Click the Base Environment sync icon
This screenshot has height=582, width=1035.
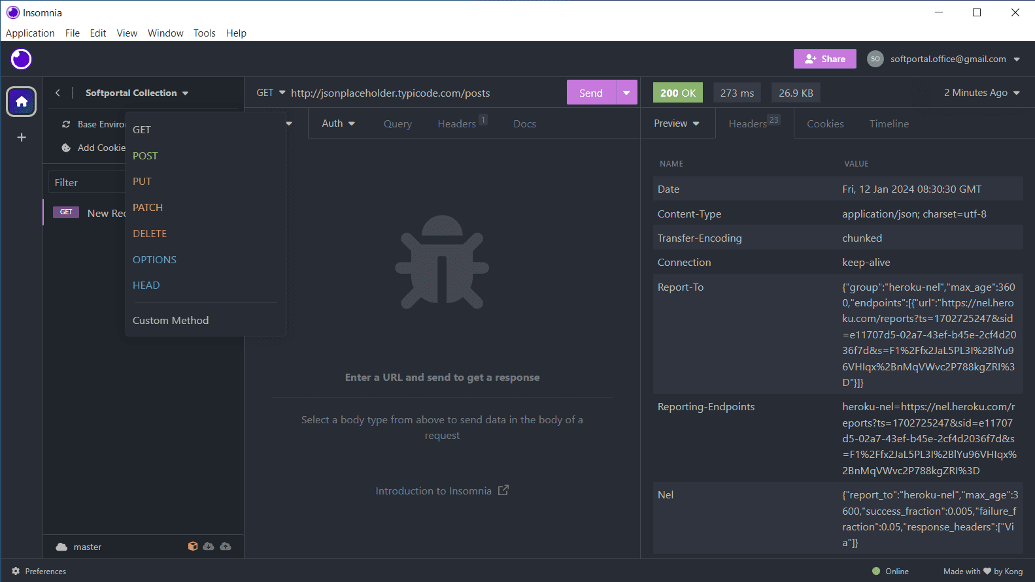point(66,124)
